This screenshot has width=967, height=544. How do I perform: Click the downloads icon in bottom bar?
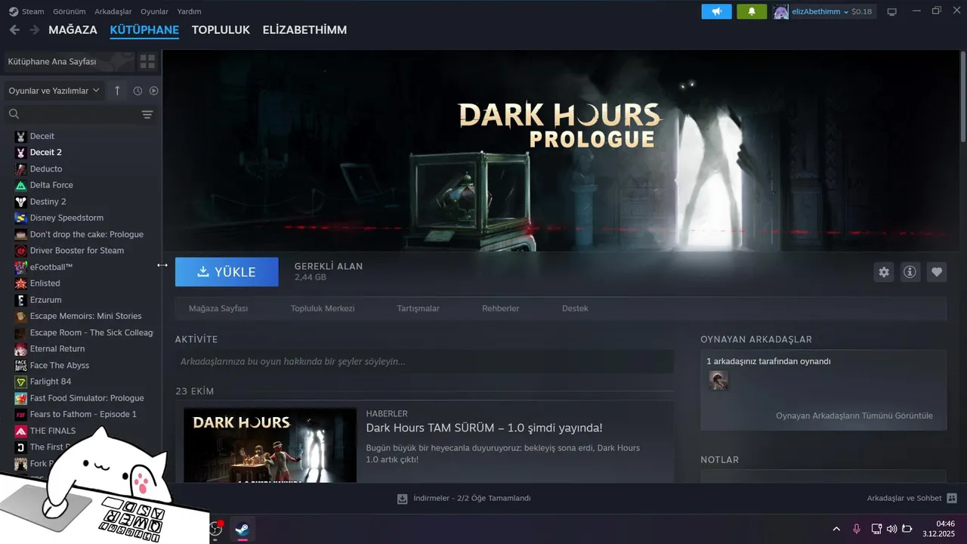click(403, 499)
